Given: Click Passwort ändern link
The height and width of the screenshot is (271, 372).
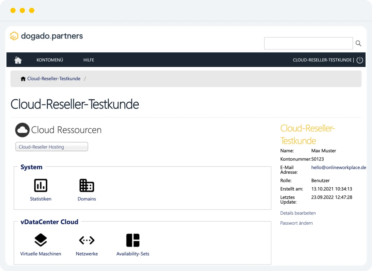Looking at the screenshot, I should 296,223.
